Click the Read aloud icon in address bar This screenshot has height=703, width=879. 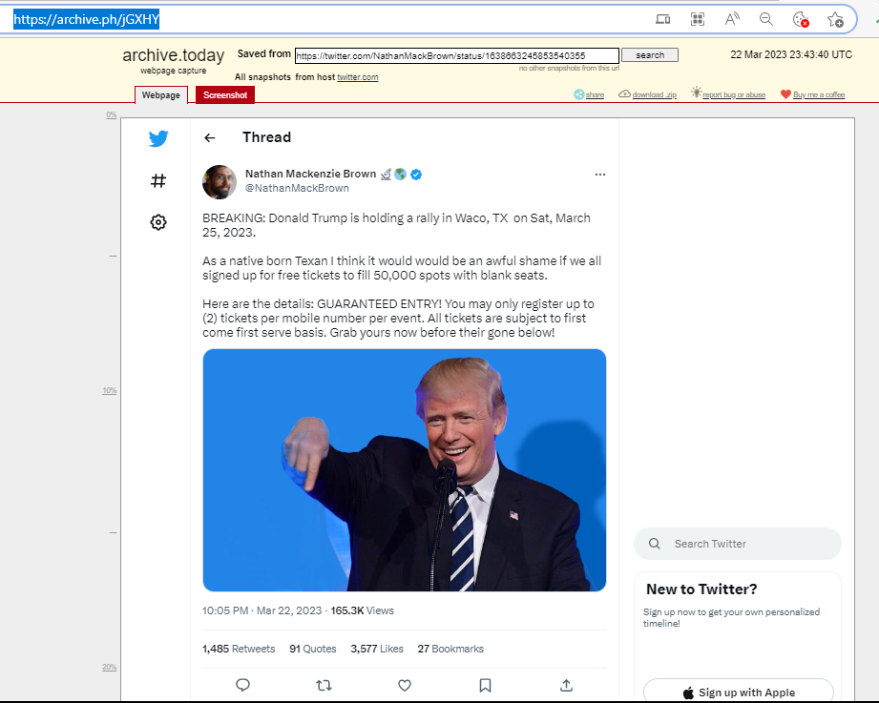point(732,20)
